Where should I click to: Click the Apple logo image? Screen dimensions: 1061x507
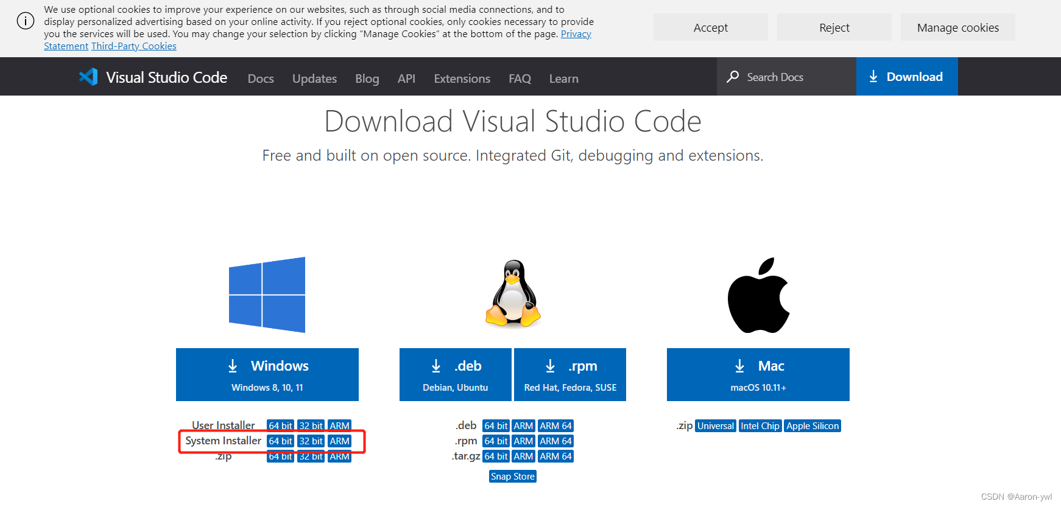coord(758,295)
